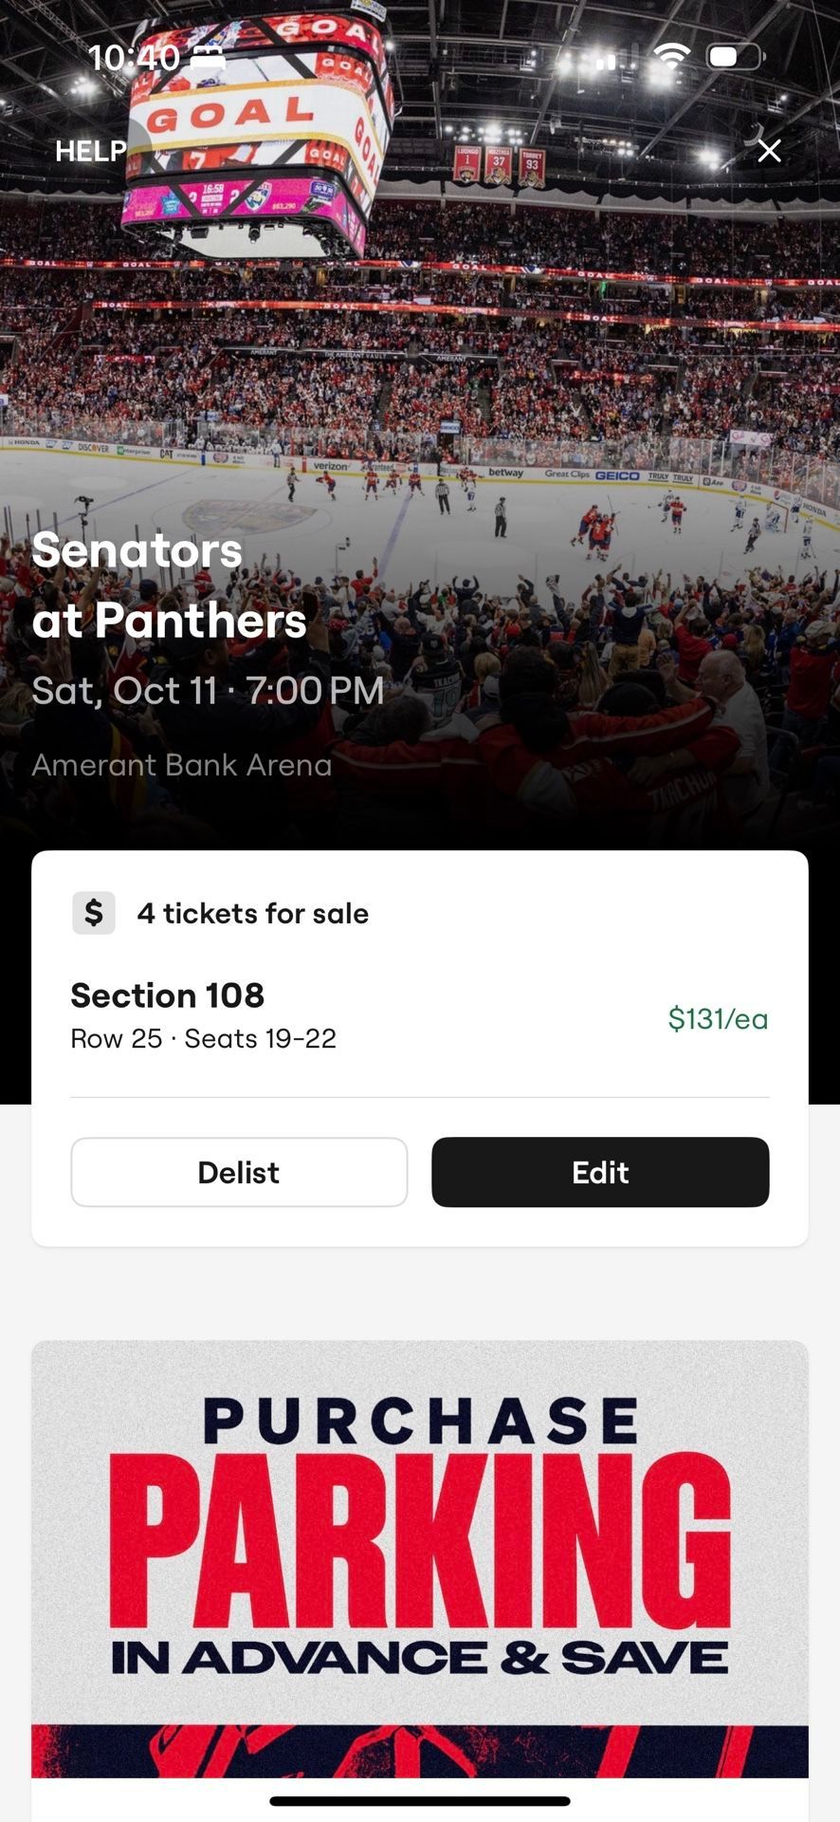Tap the sleep focus bed icon
Screen dimensions: 840x1822
click(x=208, y=58)
